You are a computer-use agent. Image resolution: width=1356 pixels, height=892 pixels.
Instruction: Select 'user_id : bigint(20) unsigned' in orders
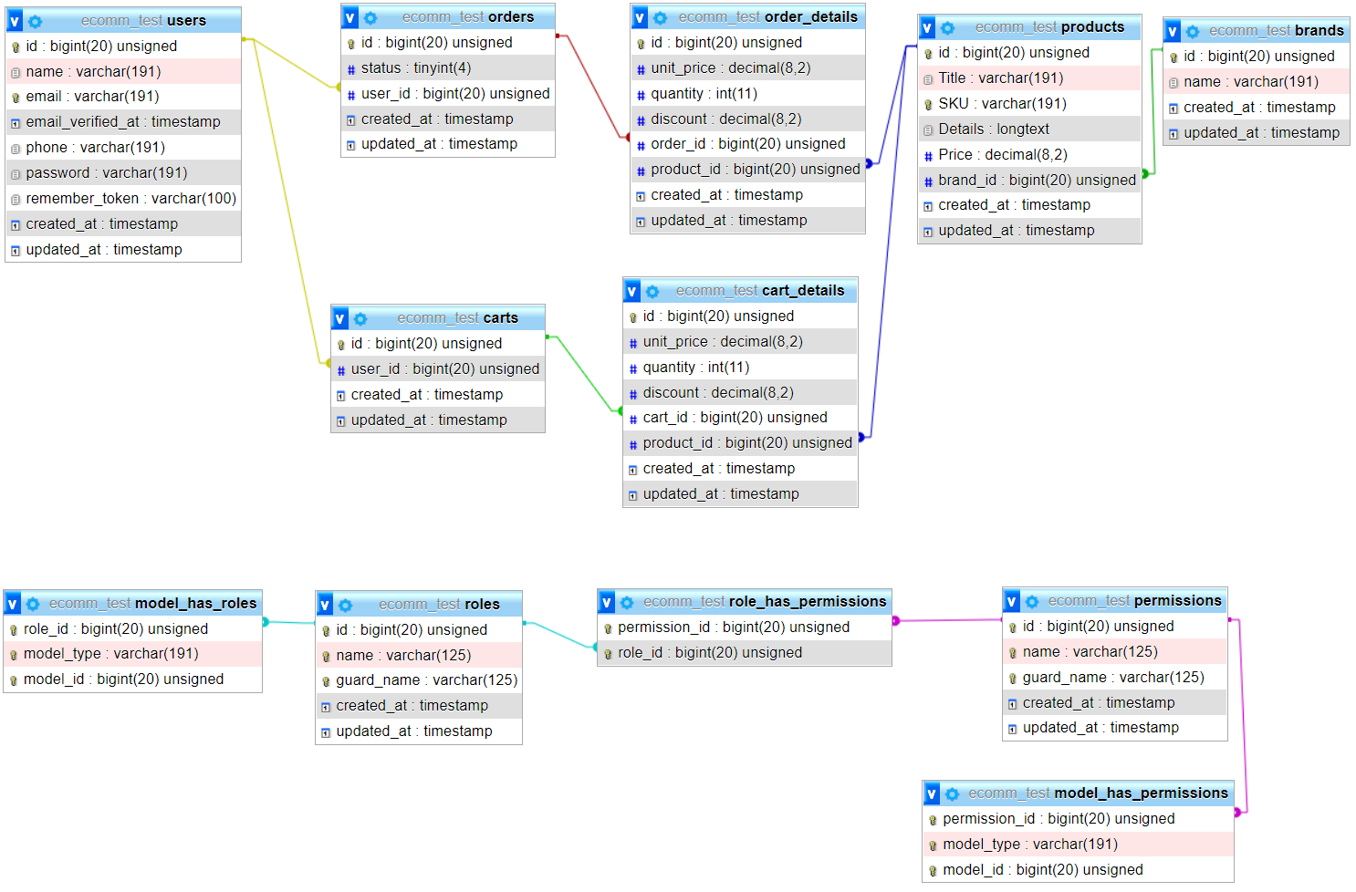(x=448, y=94)
